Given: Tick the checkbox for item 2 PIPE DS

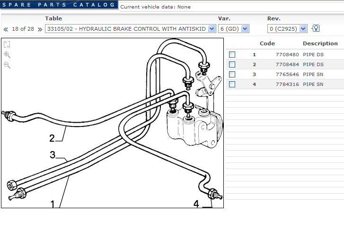Looking at the screenshot, I should pos(232,64).
